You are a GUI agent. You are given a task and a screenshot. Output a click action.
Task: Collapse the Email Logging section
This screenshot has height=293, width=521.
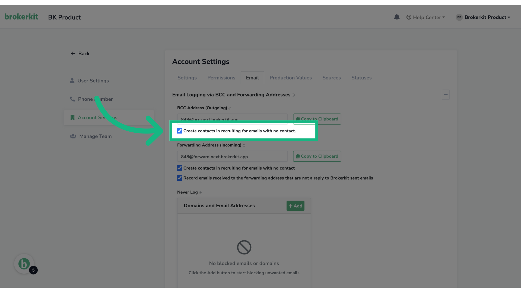[x=446, y=95]
